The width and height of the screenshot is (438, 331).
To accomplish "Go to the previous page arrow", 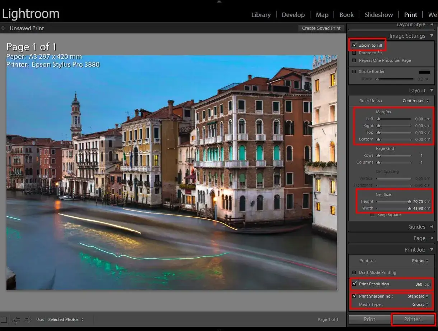I will click(x=17, y=319).
